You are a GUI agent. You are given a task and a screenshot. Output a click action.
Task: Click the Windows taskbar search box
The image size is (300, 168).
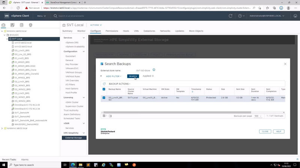click(x=34, y=165)
